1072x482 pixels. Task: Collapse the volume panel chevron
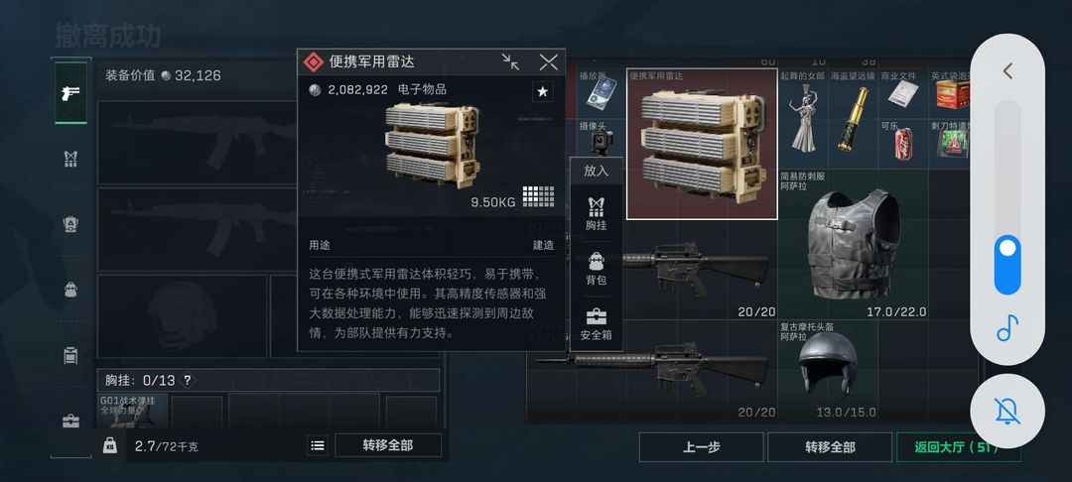pyautogui.click(x=1007, y=71)
